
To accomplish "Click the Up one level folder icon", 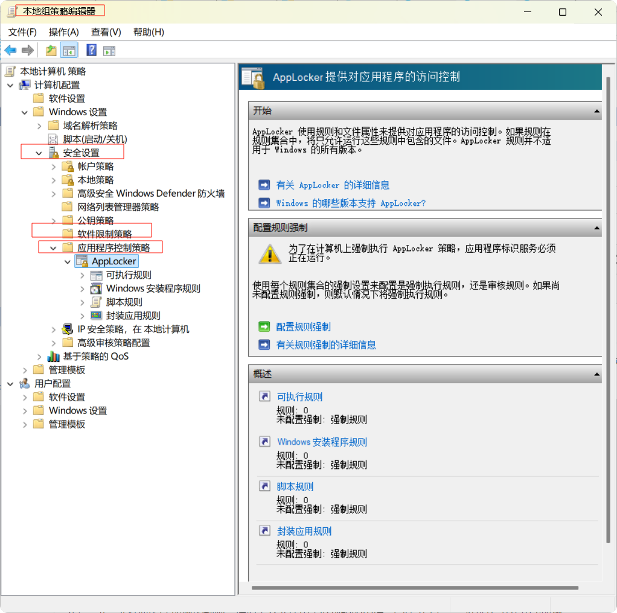I will coord(51,50).
